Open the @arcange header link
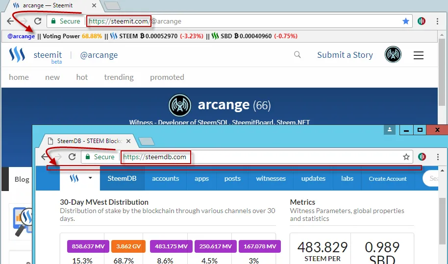 (99, 55)
